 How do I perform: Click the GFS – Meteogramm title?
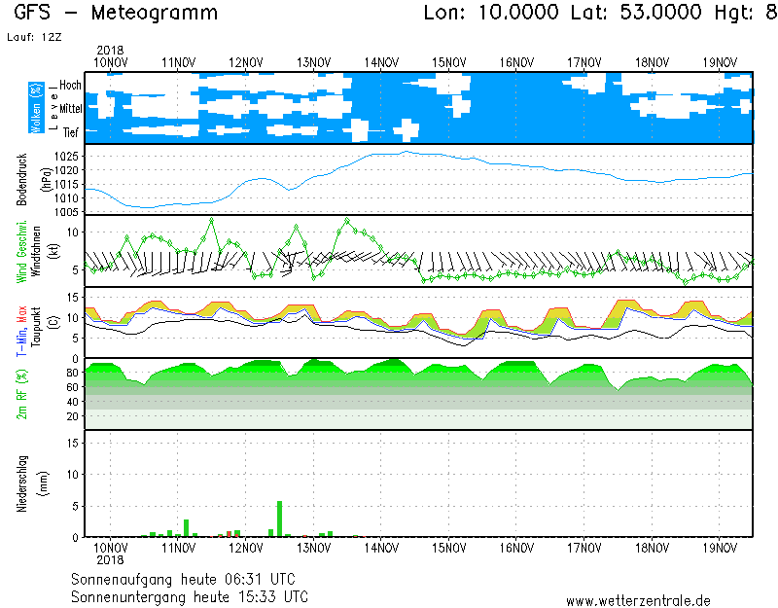click(x=116, y=14)
